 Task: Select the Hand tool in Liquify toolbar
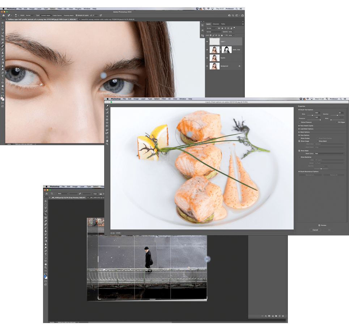coord(107,141)
